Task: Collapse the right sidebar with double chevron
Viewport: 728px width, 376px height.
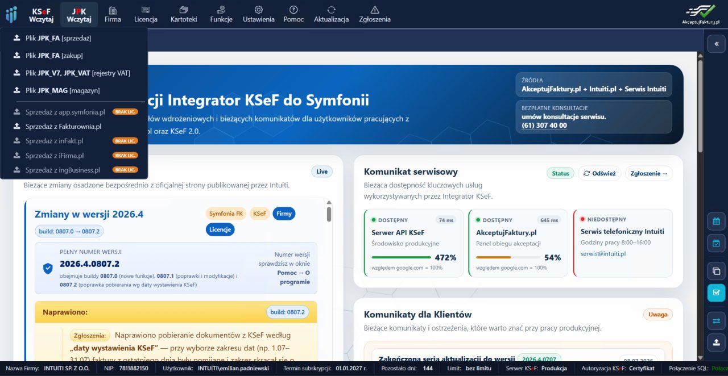Action: point(716,43)
